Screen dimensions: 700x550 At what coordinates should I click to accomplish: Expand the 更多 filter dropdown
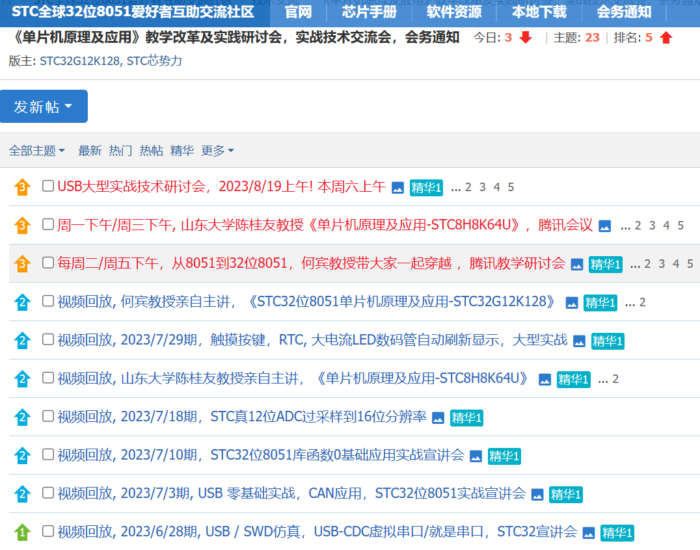(217, 151)
